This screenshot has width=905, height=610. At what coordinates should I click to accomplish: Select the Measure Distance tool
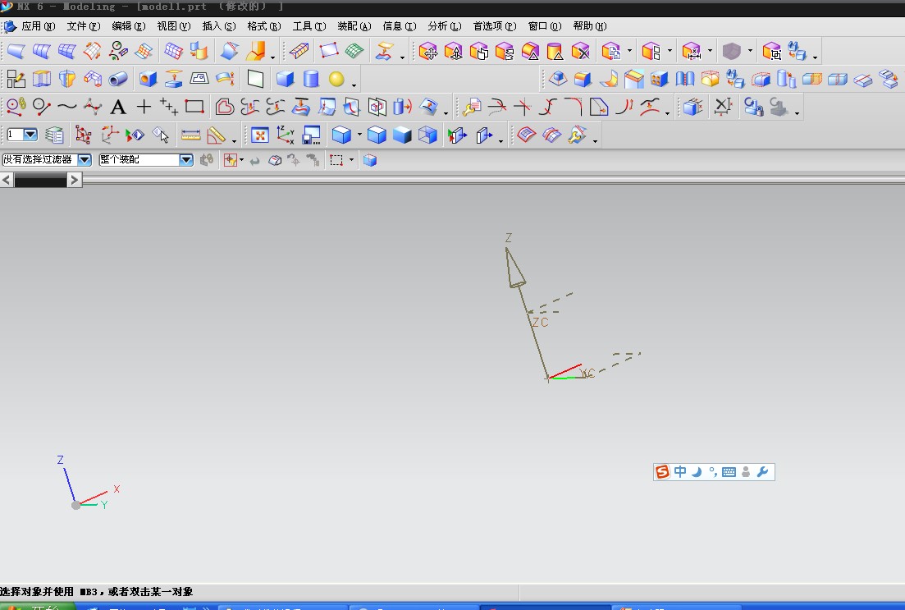[x=190, y=135]
